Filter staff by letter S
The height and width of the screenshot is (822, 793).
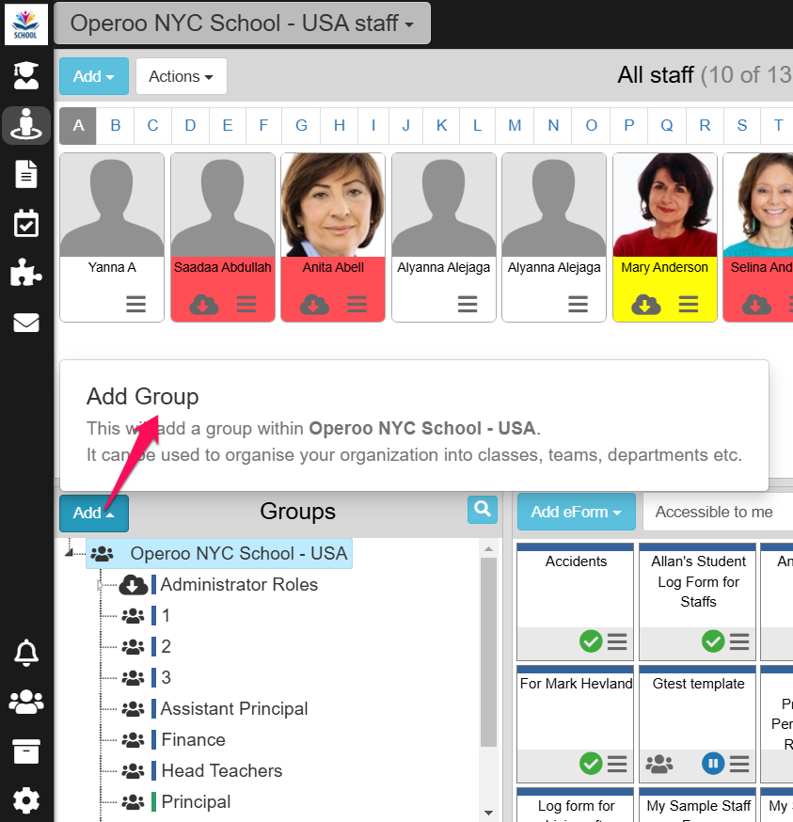click(741, 126)
